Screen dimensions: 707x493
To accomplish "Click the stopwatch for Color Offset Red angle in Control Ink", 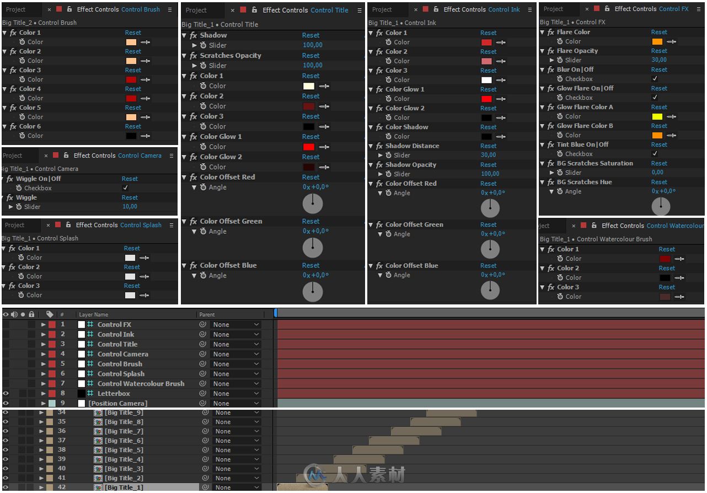I will point(388,193).
